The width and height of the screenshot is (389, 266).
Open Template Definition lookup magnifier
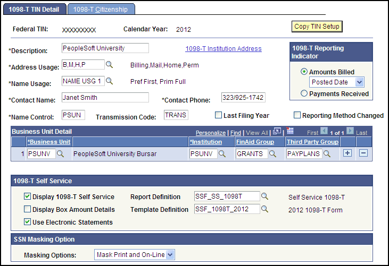[x=264, y=209]
